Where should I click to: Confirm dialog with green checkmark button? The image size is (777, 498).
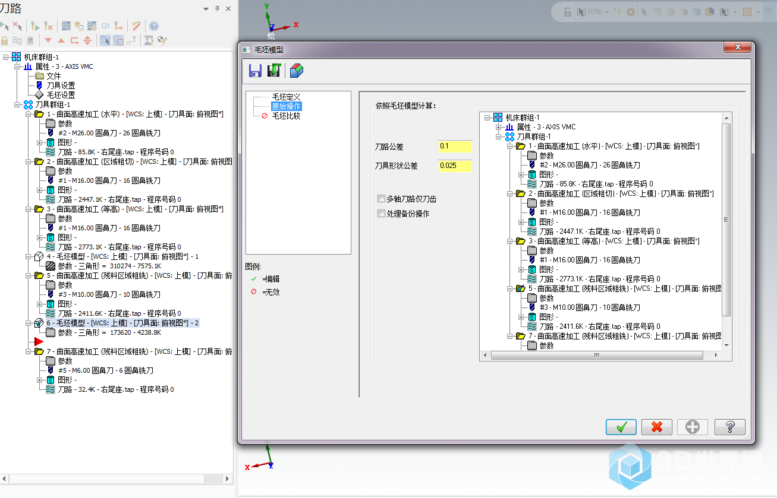[621, 427]
